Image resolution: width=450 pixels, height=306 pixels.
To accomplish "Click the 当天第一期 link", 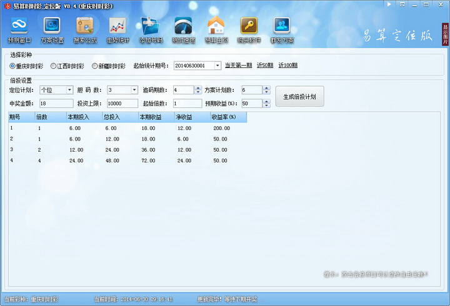I will 239,66.
